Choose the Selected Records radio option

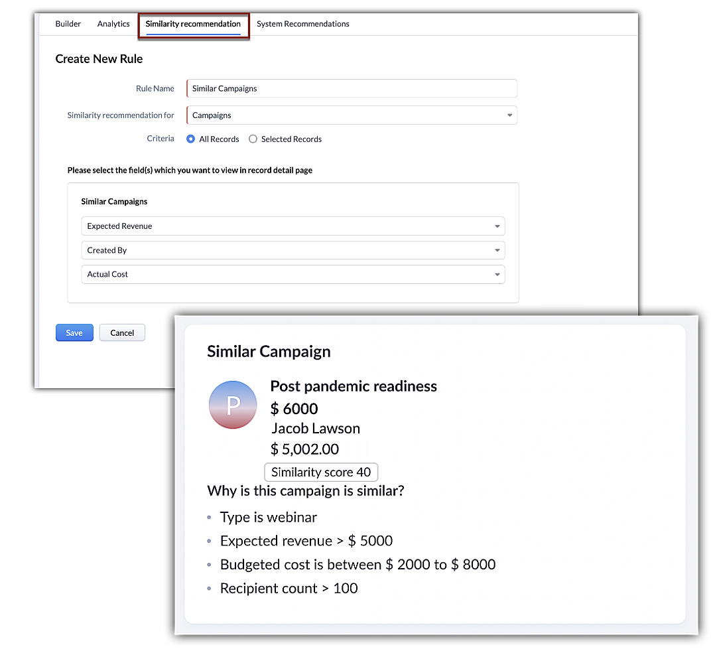tap(253, 139)
